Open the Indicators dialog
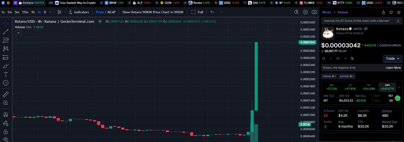The width and height of the screenshot is (404, 142). (x=79, y=12)
